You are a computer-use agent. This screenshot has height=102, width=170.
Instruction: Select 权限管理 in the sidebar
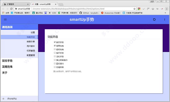click(x=19, y=51)
